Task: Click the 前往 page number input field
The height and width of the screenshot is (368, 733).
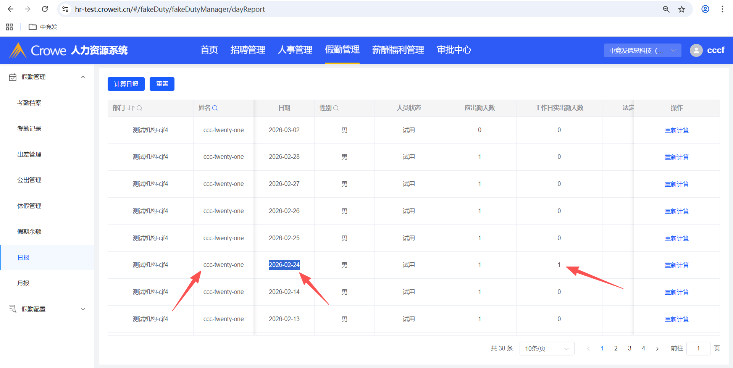Action: click(x=698, y=349)
